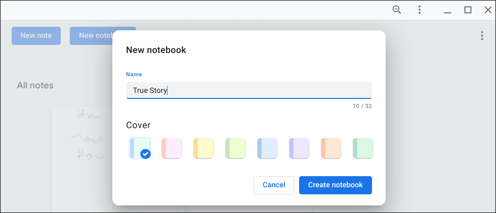Image resolution: width=496 pixels, height=213 pixels.
Task: Open the app's overflow menu
Action: [481, 35]
